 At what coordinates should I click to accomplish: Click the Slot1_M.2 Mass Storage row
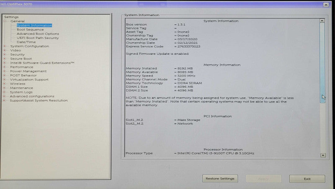point(163,120)
